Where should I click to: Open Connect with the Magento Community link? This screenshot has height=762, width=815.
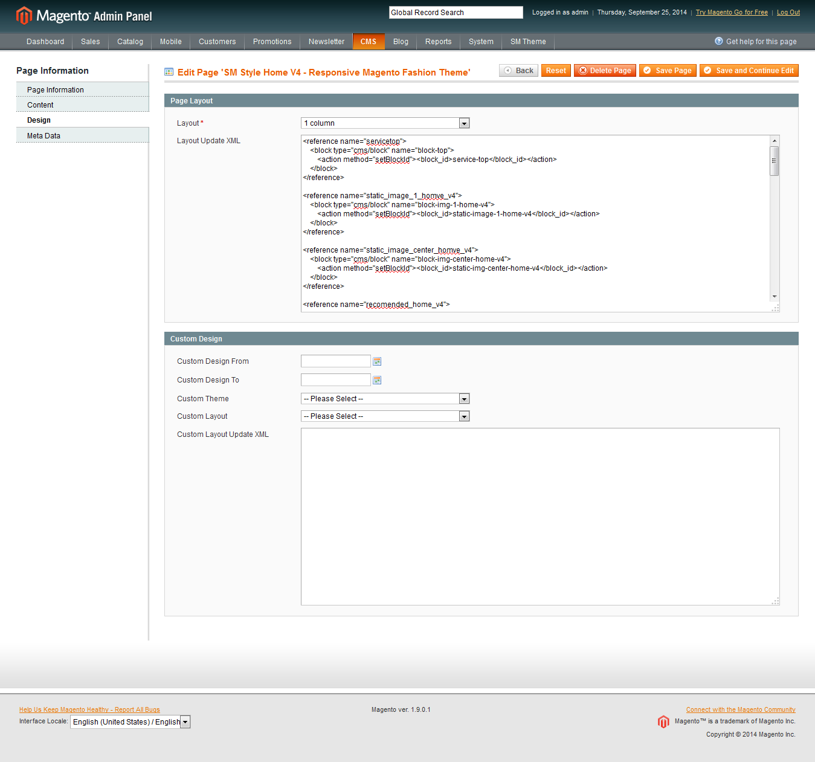pos(741,710)
